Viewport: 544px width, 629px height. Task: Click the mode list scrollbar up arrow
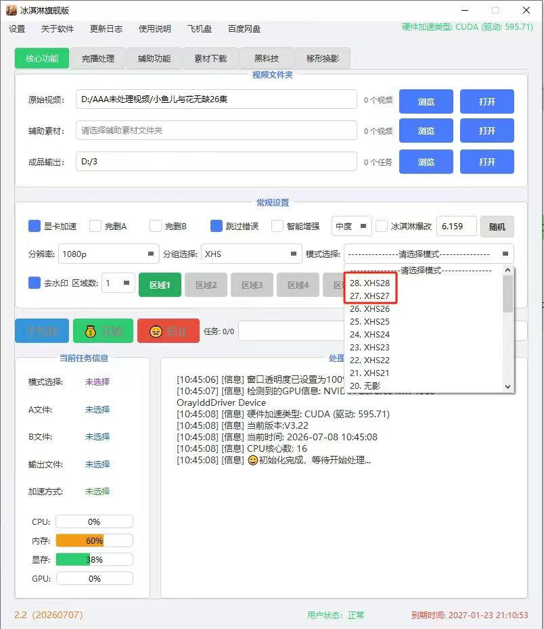pyautogui.click(x=508, y=271)
